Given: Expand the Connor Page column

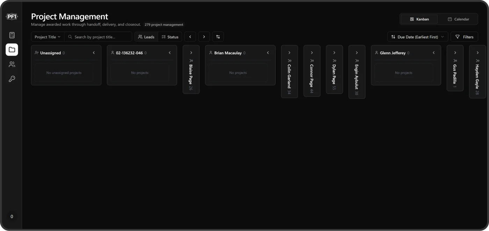Looking at the screenshot, I should click(x=312, y=53).
